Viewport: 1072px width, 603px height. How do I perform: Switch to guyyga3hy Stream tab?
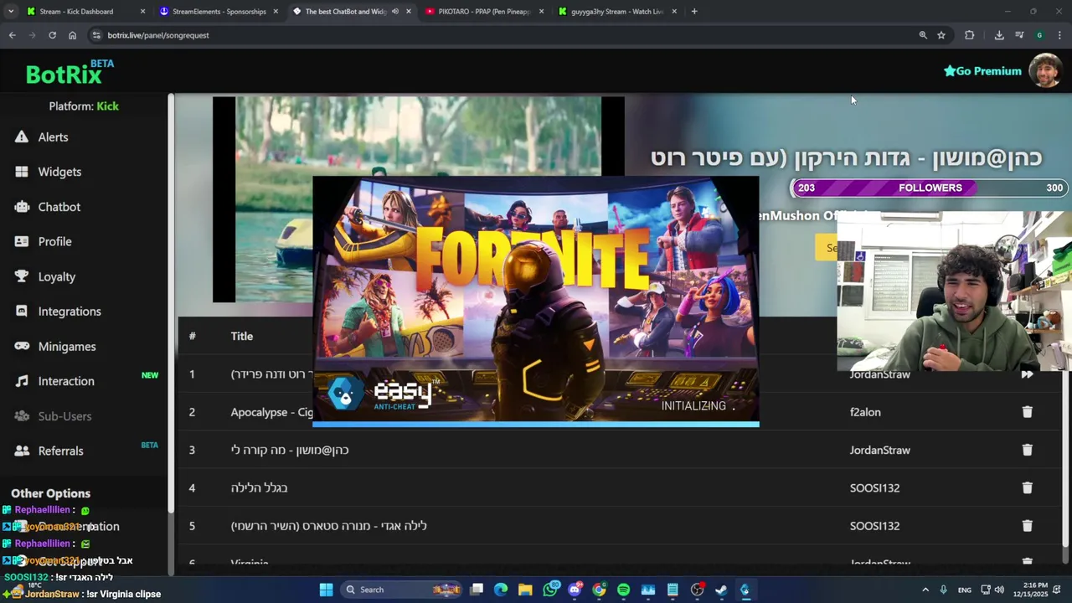point(616,12)
